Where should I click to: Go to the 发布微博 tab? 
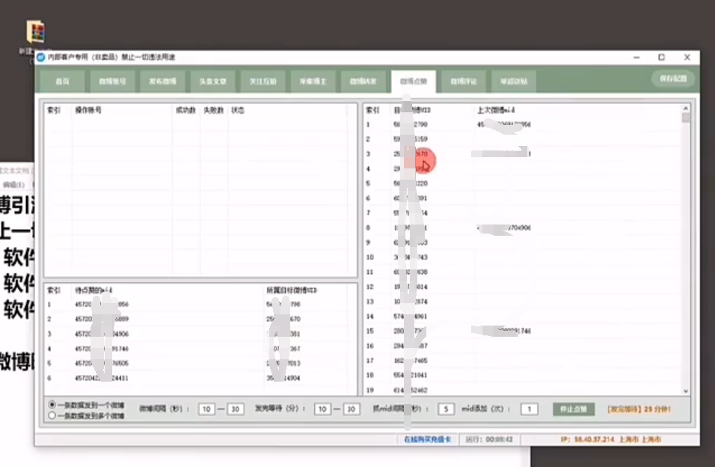163,82
